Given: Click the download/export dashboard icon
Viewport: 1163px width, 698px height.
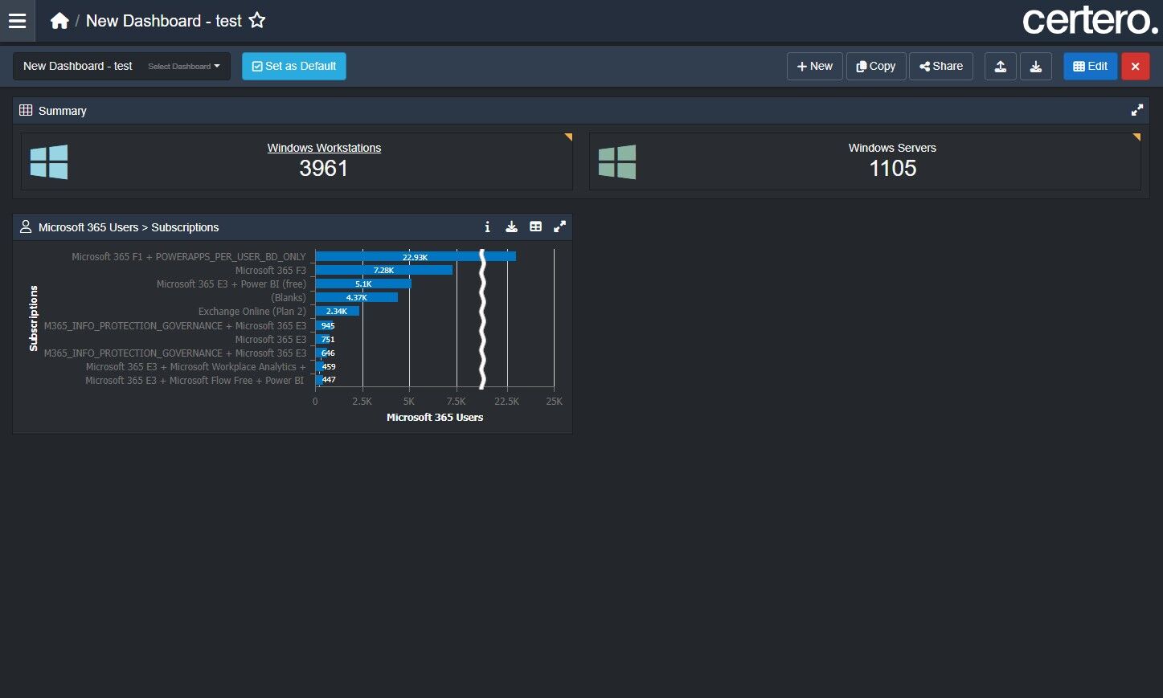Looking at the screenshot, I should (x=1036, y=66).
